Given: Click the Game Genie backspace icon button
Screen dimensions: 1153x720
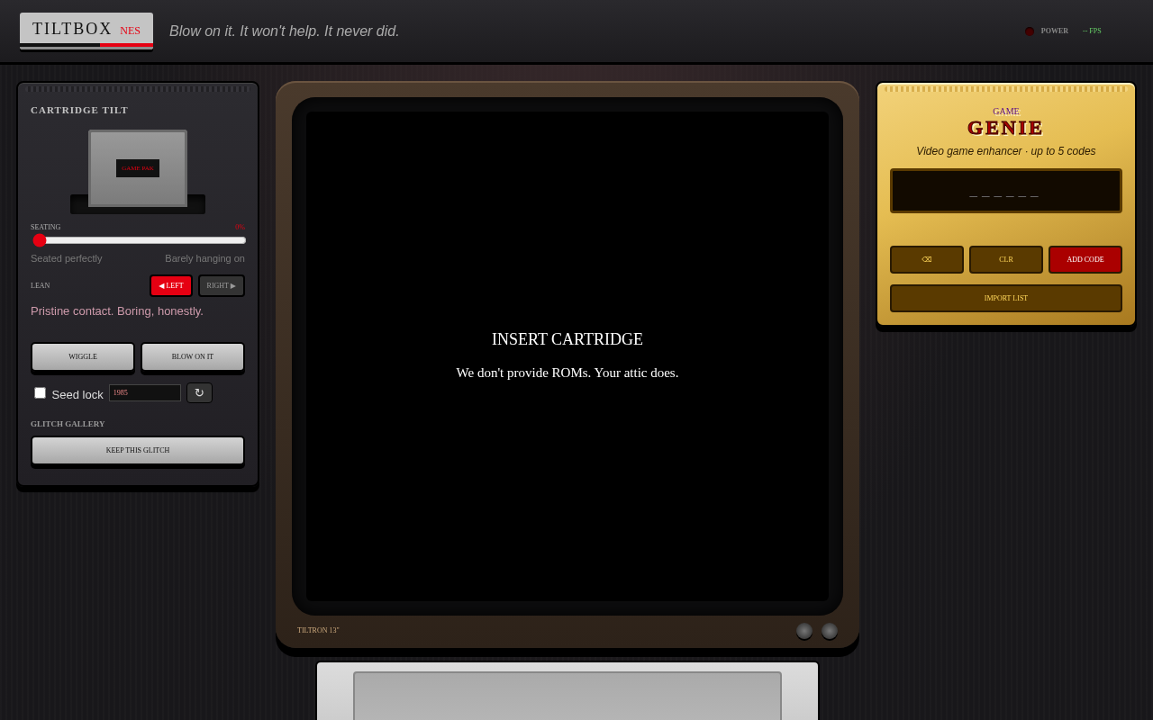Looking at the screenshot, I should (927, 259).
